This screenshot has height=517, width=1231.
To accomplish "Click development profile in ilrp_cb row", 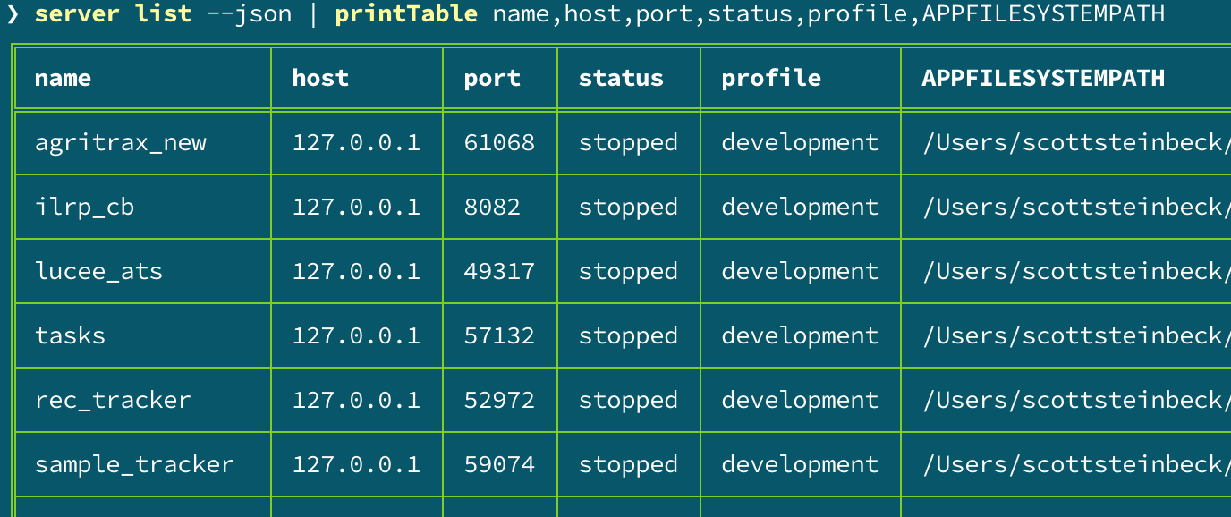I will point(800,208).
